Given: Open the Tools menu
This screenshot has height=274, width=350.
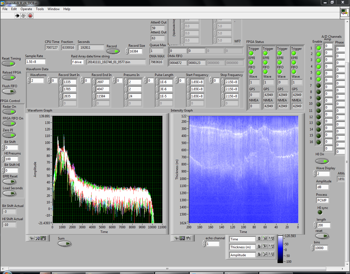Looking at the screenshot, I should click(x=40, y=9).
